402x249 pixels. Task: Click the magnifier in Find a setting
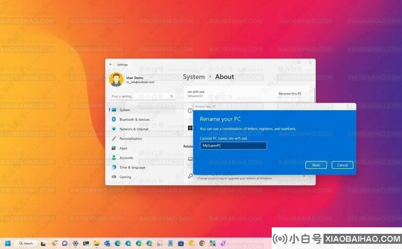[x=171, y=96]
